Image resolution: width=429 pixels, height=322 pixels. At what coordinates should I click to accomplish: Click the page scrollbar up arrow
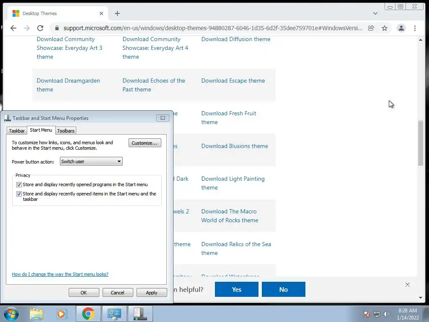(x=421, y=40)
